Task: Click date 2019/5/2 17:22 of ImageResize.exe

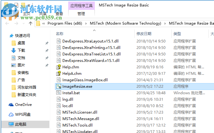Action: 150,87
